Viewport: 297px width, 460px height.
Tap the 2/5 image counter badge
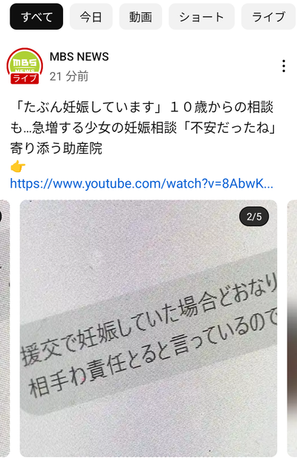[254, 217]
